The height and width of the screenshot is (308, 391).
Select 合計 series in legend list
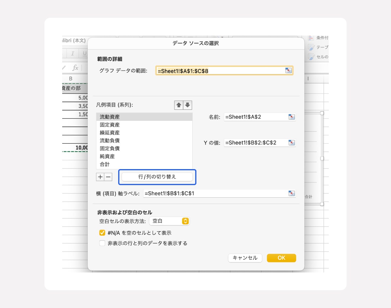144,164
